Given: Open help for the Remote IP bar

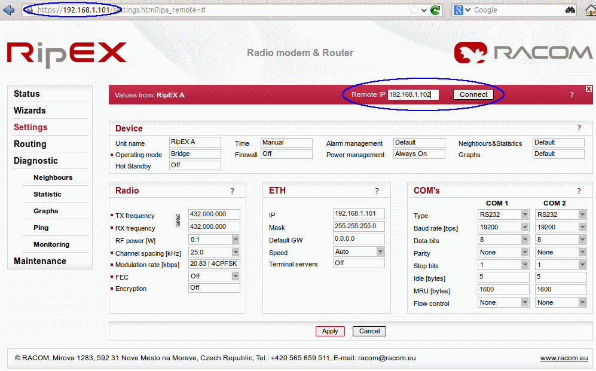Looking at the screenshot, I should click(x=571, y=95).
